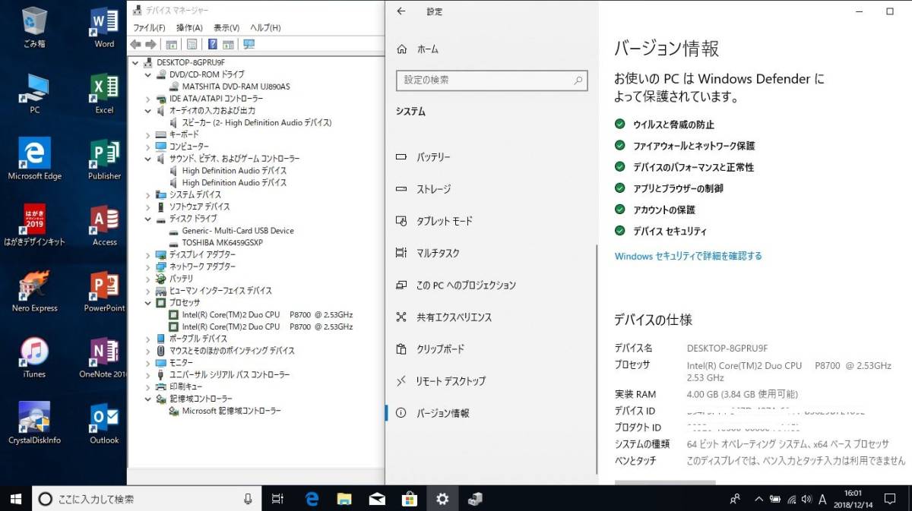Click the volume icon in the system tray
This screenshot has width=912, height=511.
[x=806, y=499]
